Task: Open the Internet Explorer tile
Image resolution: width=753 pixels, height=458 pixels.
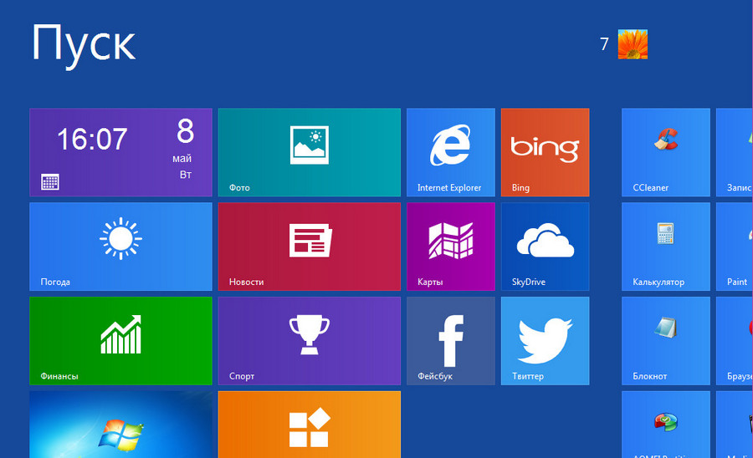Action: (450, 152)
